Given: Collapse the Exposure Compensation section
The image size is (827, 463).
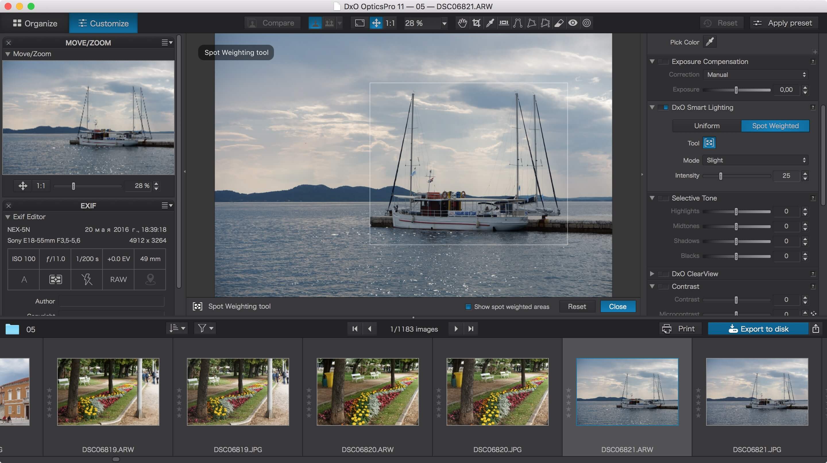Looking at the screenshot, I should [x=652, y=61].
